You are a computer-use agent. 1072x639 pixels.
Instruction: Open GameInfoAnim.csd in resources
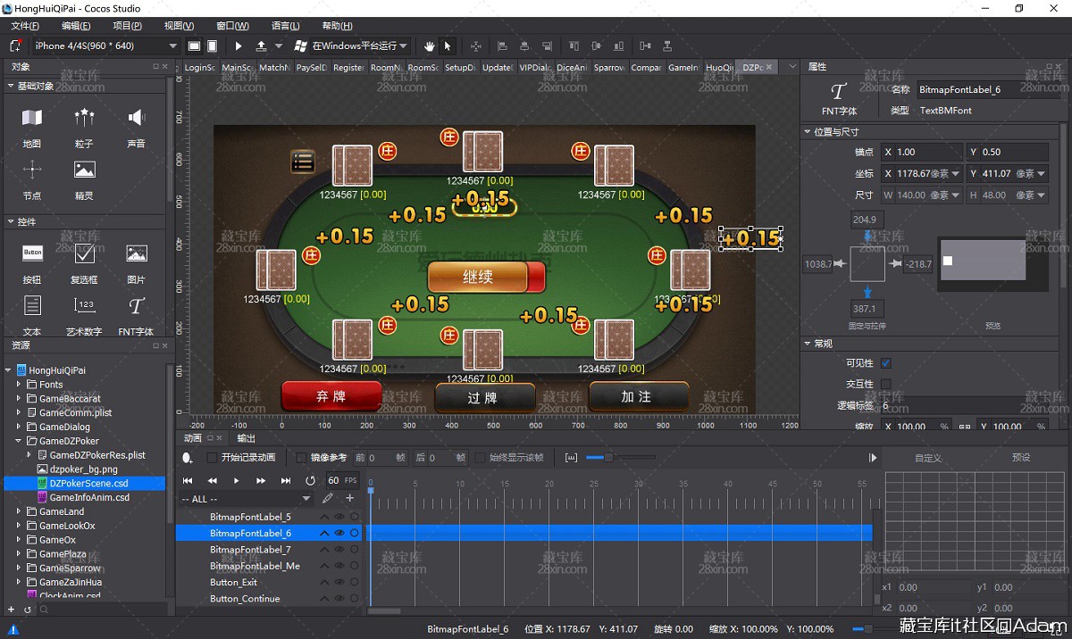[x=89, y=497]
